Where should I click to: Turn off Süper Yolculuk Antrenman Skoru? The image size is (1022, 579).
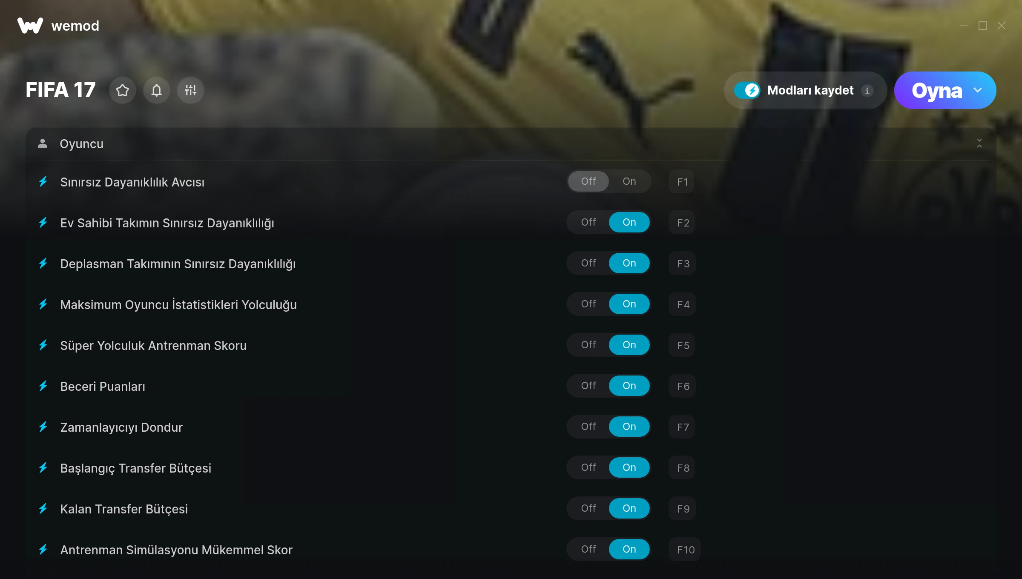589,345
